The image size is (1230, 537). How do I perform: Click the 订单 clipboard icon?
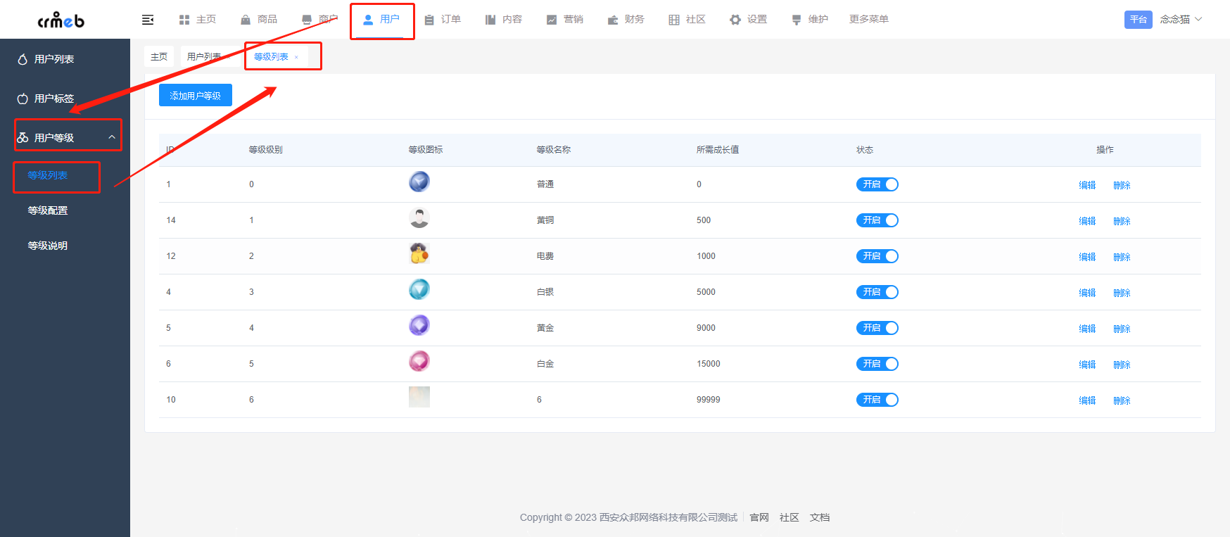[x=429, y=20]
